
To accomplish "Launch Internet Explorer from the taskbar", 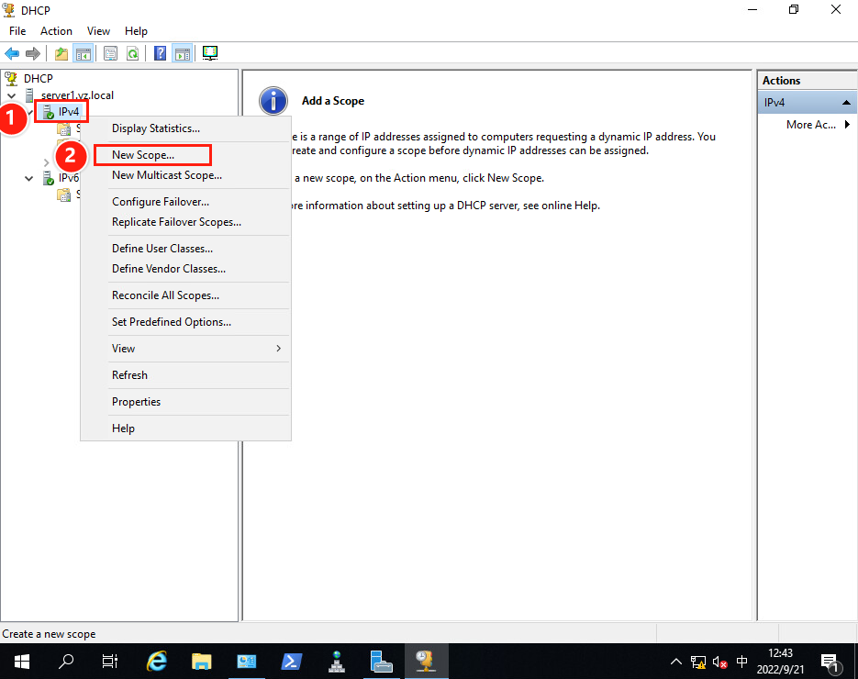I will [157, 662].
